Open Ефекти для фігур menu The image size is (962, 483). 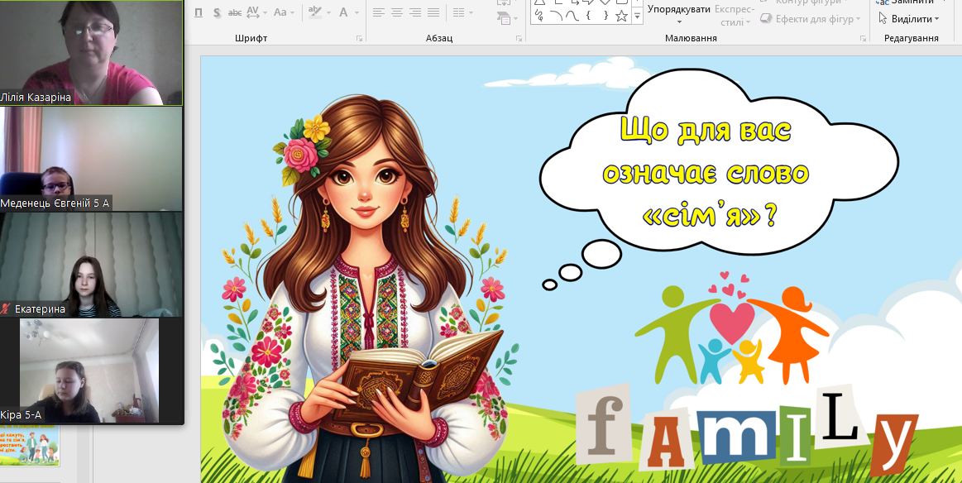pyautogui.click(x=810, y=19)
